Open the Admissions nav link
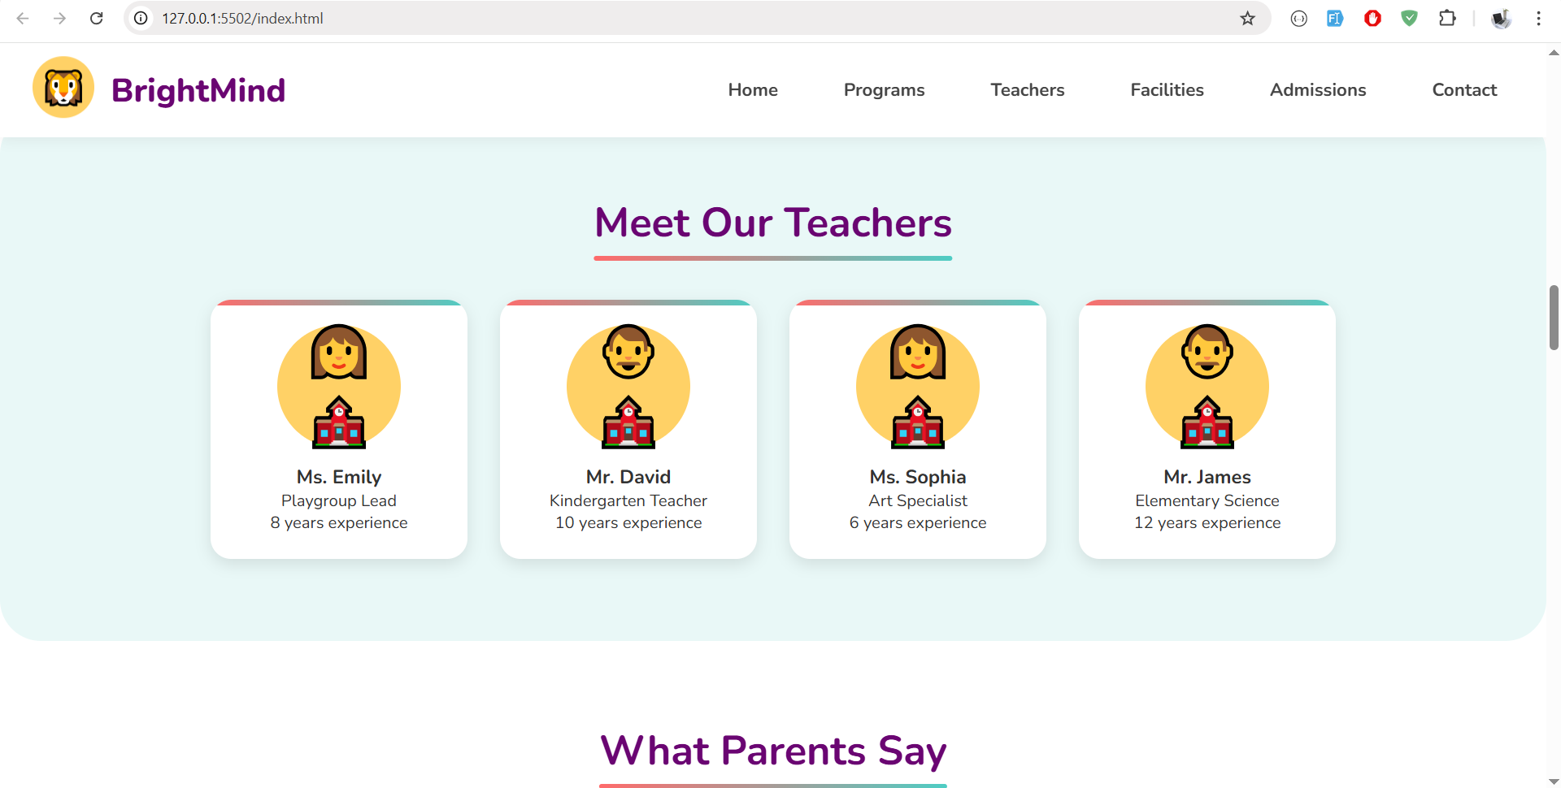This screenshot has height=788, width=1561. [x=1318, y=90]
